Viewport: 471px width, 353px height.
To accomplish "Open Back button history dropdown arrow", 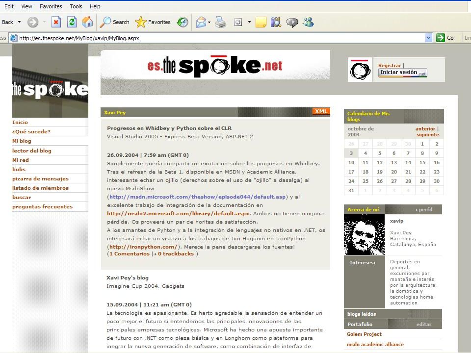I will click(x=20, y=22).
